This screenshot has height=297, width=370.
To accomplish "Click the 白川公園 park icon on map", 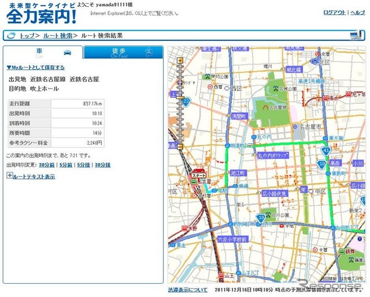I will coord(268,215).
